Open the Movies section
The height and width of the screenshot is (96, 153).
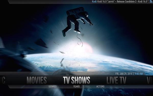(x=37, y=80)
